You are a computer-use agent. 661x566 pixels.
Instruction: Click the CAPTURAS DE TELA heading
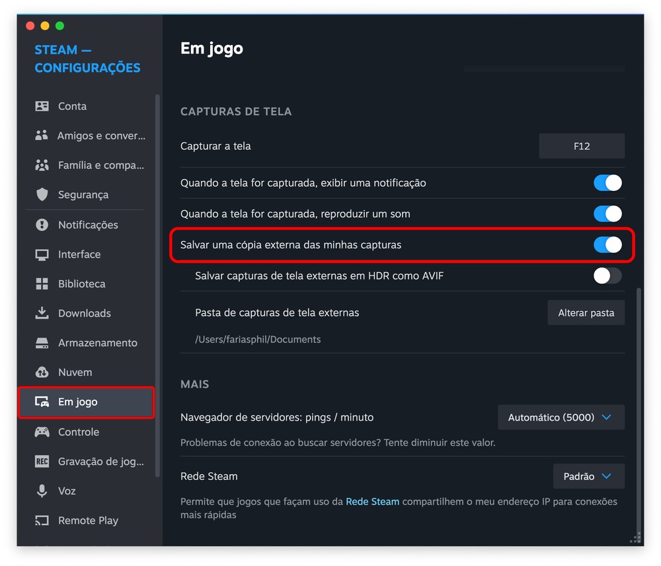(x=236, y=112)
